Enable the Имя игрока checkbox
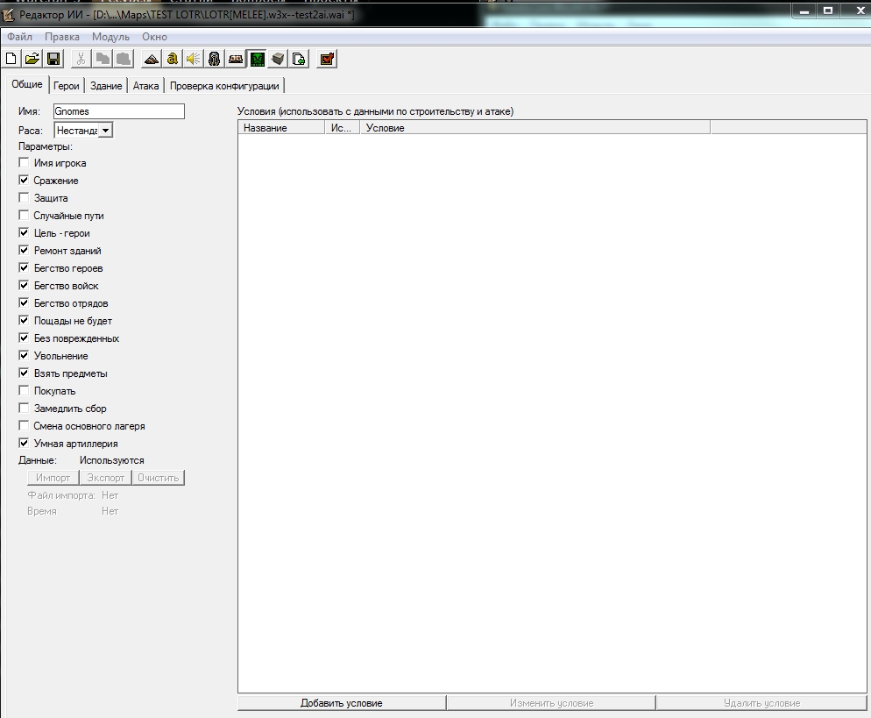The width and height of the screenshot is (871, 718). tap(24, 162)
